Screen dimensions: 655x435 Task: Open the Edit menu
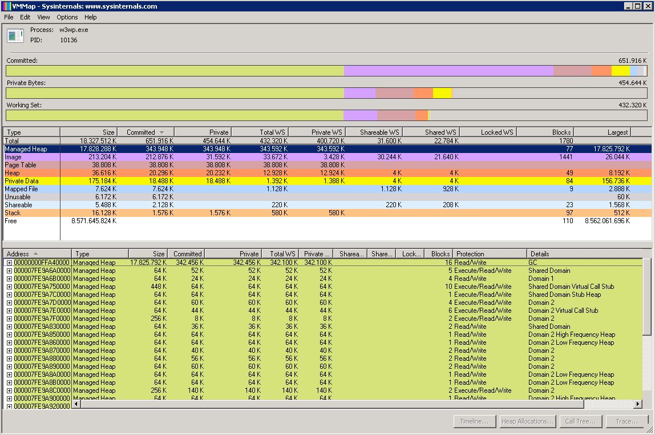pos(25,17)
